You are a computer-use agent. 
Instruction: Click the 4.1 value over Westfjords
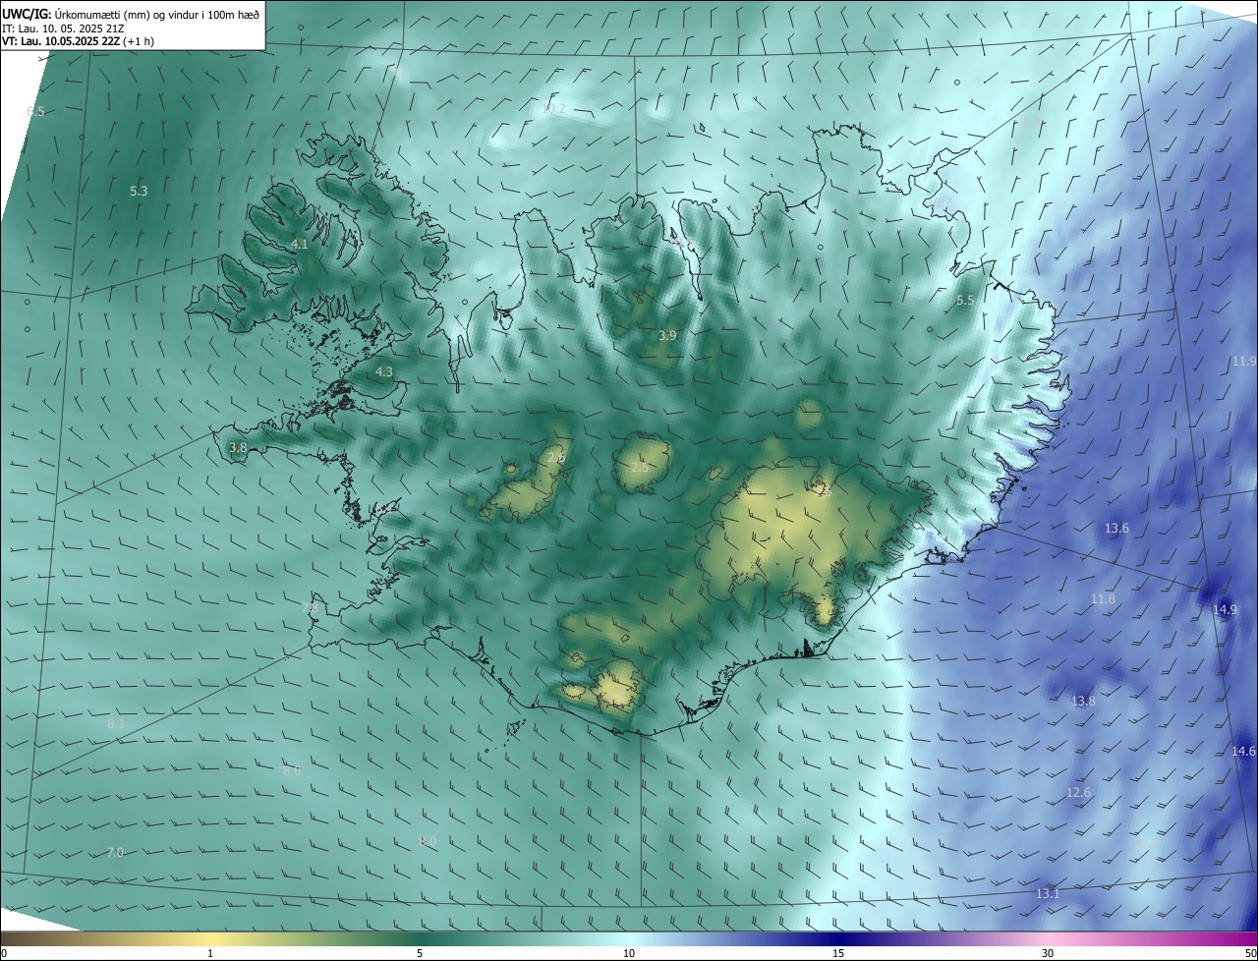point(300,244)
